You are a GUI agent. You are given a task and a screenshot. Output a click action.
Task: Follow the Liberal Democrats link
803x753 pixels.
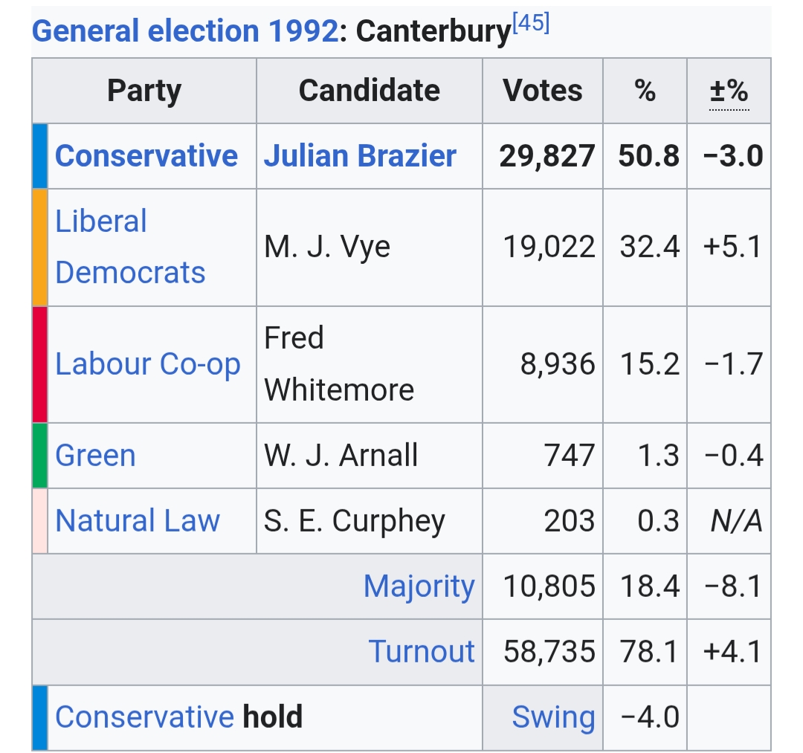(x=130, y=247)
